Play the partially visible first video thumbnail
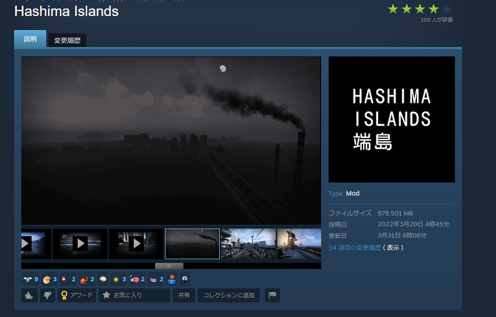Viewport: 496px width, 317px height. (x=36, y=244)
